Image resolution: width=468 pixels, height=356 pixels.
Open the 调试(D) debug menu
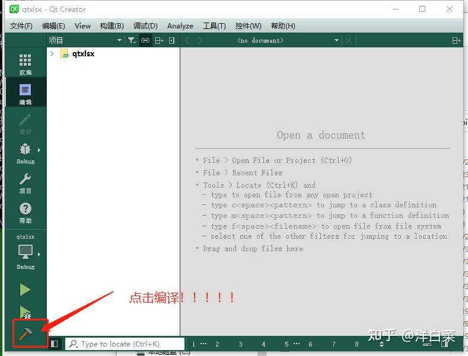145,26
